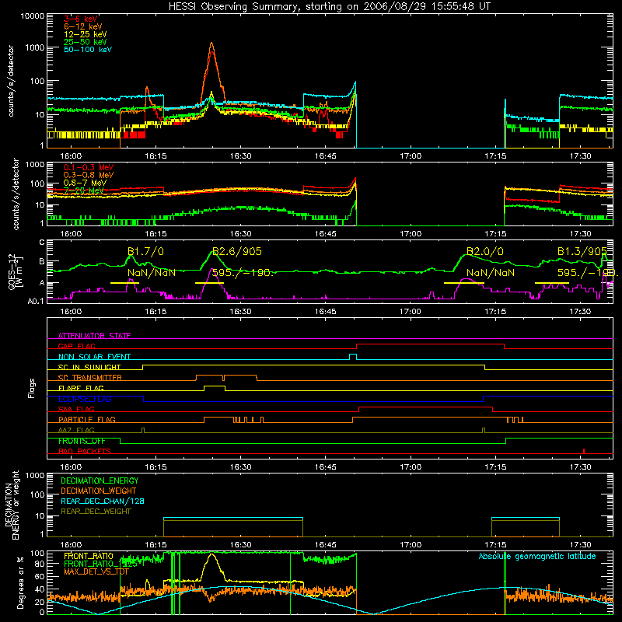The height and width of the screenshot is (622, 622).
Task: Click the "B1.3/905" flare annotation
Action: 582,251
